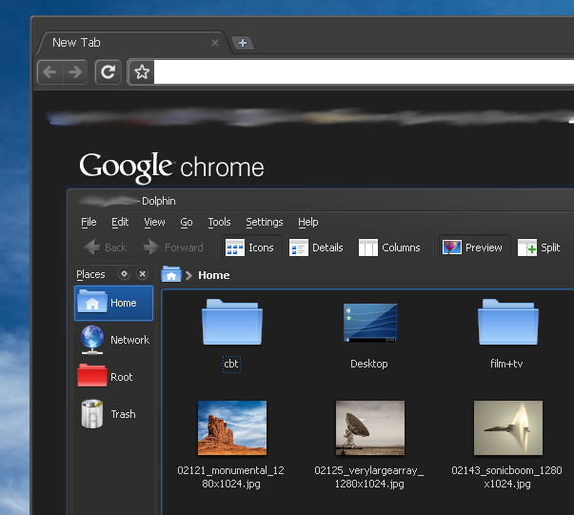Switch to Columns view mode
The width and height of the screenshot is (574, 515).
[389, 248]
